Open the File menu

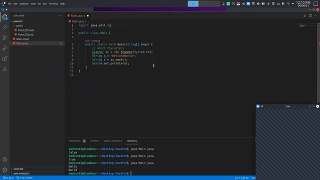click(9, 3)
